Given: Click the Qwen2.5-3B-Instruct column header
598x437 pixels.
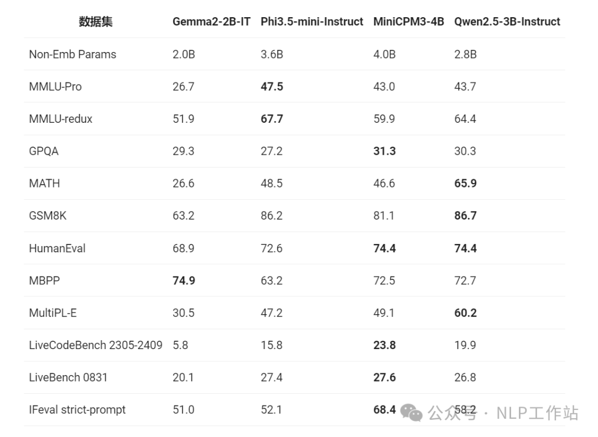Looking at the screenshot, I should (507, 22).
